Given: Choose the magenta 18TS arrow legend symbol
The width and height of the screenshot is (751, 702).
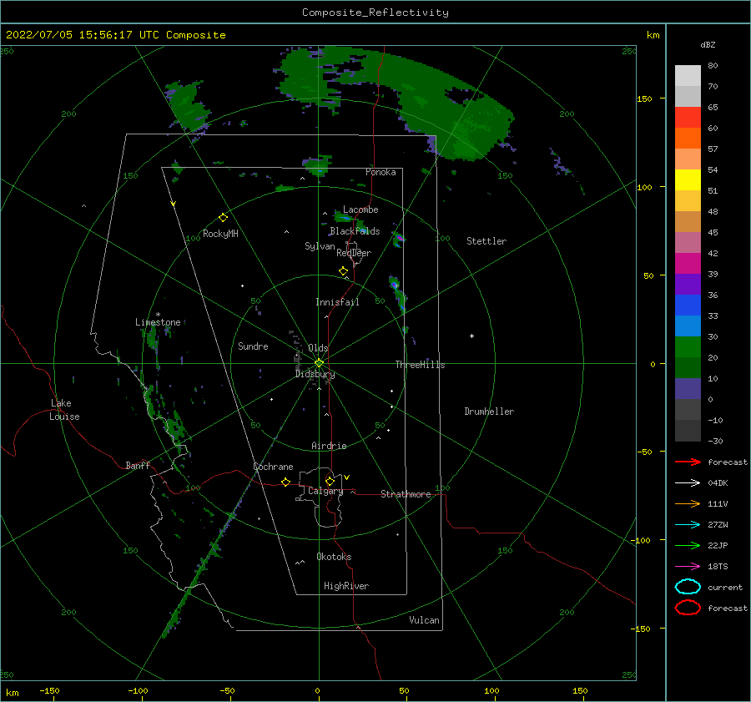Looking at the screenshot, I should click(688, 567).
